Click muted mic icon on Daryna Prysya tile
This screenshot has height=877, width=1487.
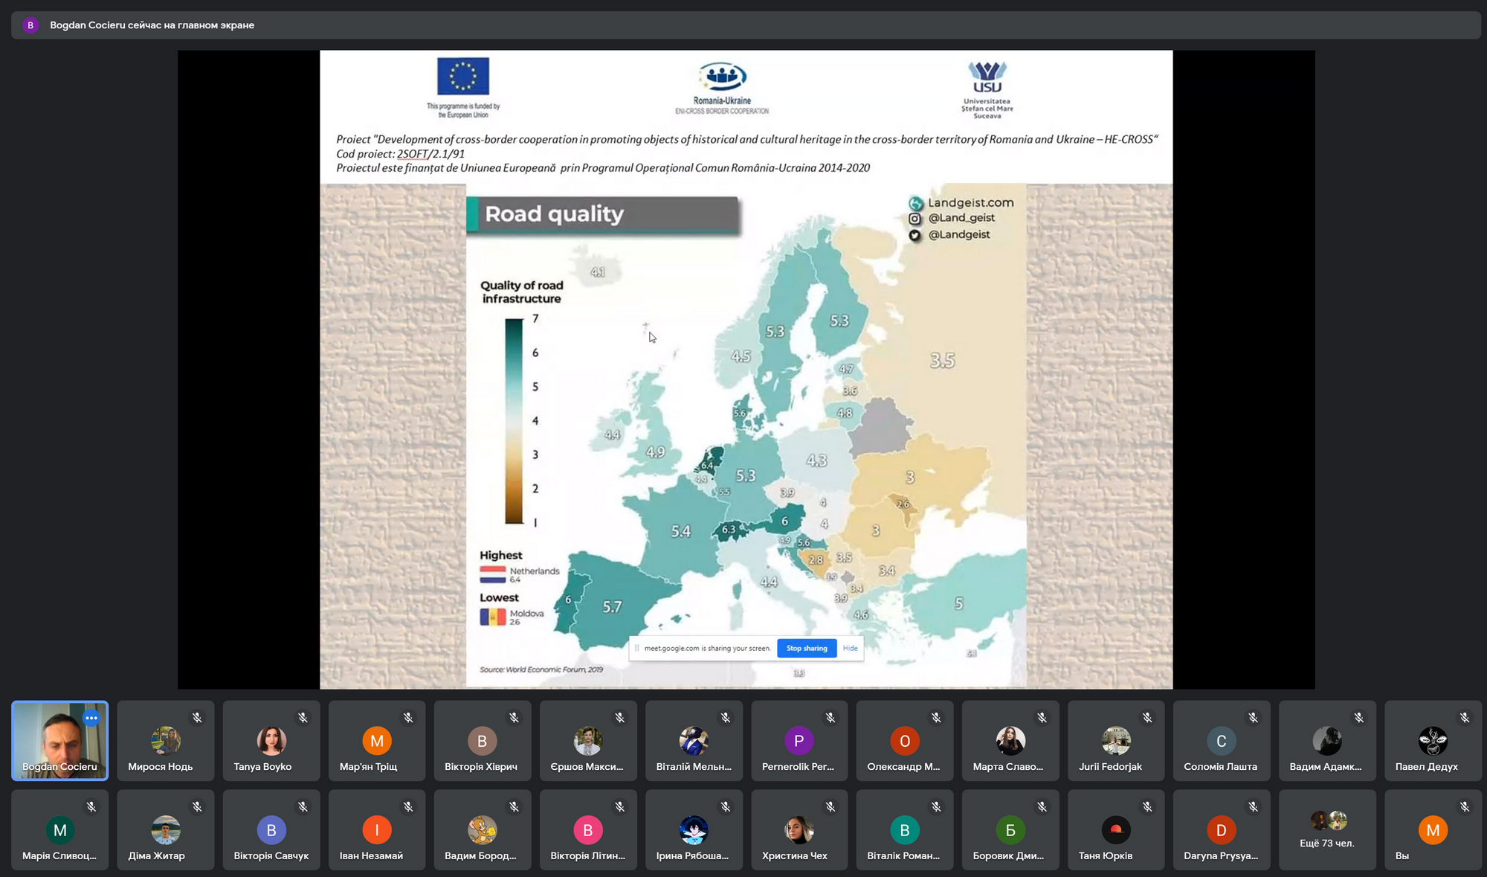pos(1253,807)
